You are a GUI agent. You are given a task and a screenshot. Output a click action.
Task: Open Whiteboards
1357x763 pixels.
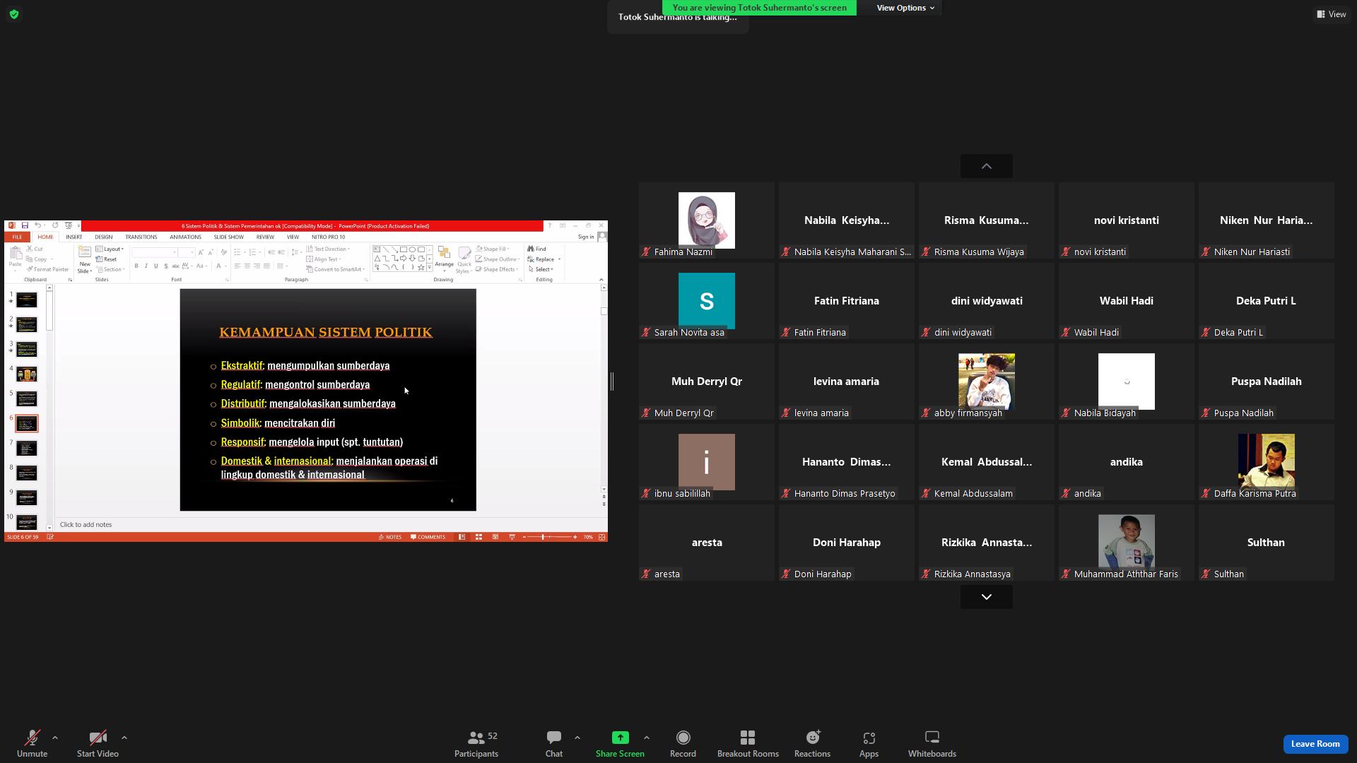(932, 743)
